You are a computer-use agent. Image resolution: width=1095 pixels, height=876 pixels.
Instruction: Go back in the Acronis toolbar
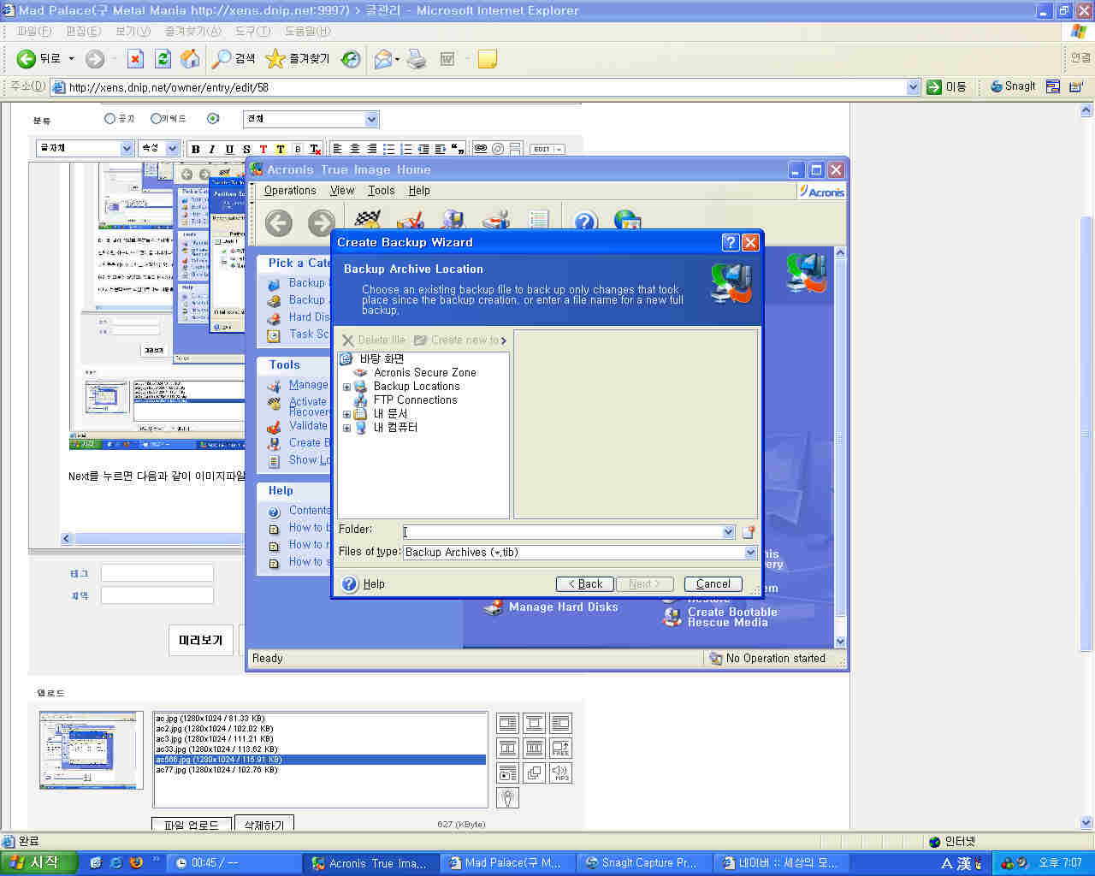[278, 223]
